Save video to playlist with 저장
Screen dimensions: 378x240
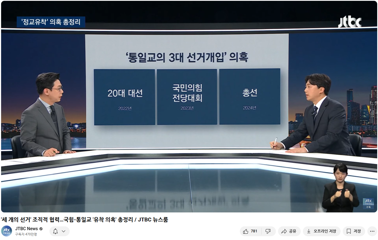pyautogui.click(x=354, y=231)
